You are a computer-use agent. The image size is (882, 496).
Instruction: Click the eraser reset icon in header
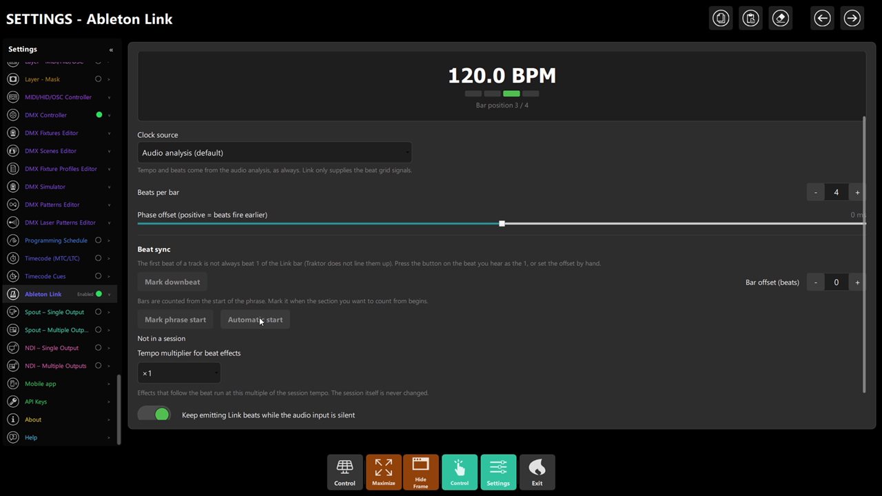coord(780,18)
